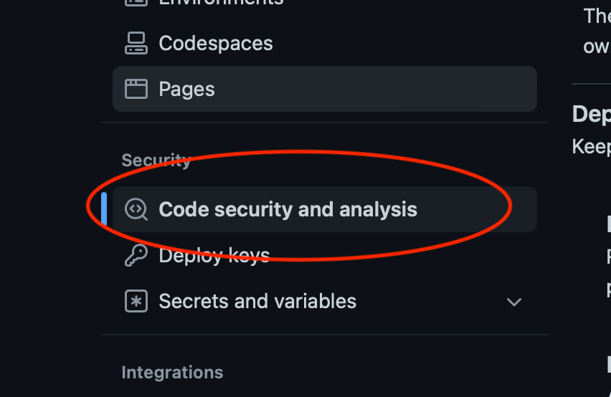
Task: Click the Secrets asterisk box icon
Action: click(136, 301)
